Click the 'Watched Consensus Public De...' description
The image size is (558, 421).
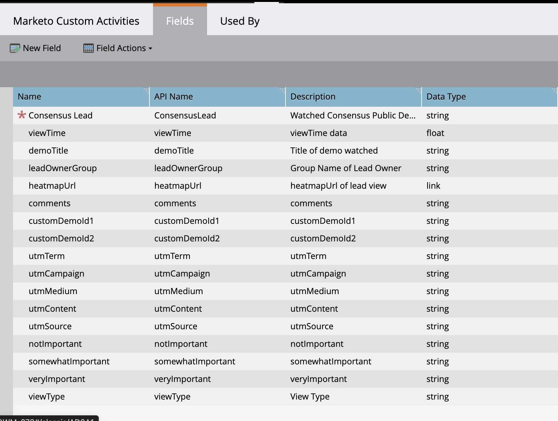(x=353, y=115)
